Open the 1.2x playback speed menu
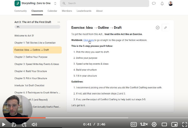 coord(144,124)
